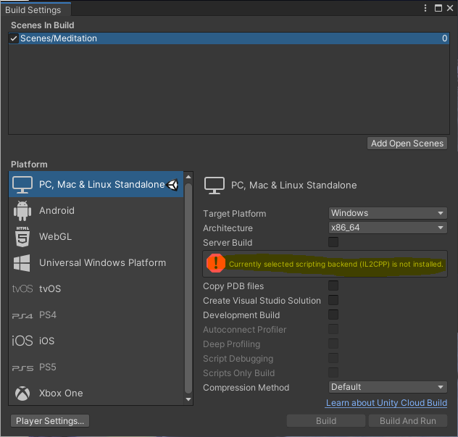Open the Architecture x86_64 dropdown
This screenshot has width=458, height=437.
(388, 228)
